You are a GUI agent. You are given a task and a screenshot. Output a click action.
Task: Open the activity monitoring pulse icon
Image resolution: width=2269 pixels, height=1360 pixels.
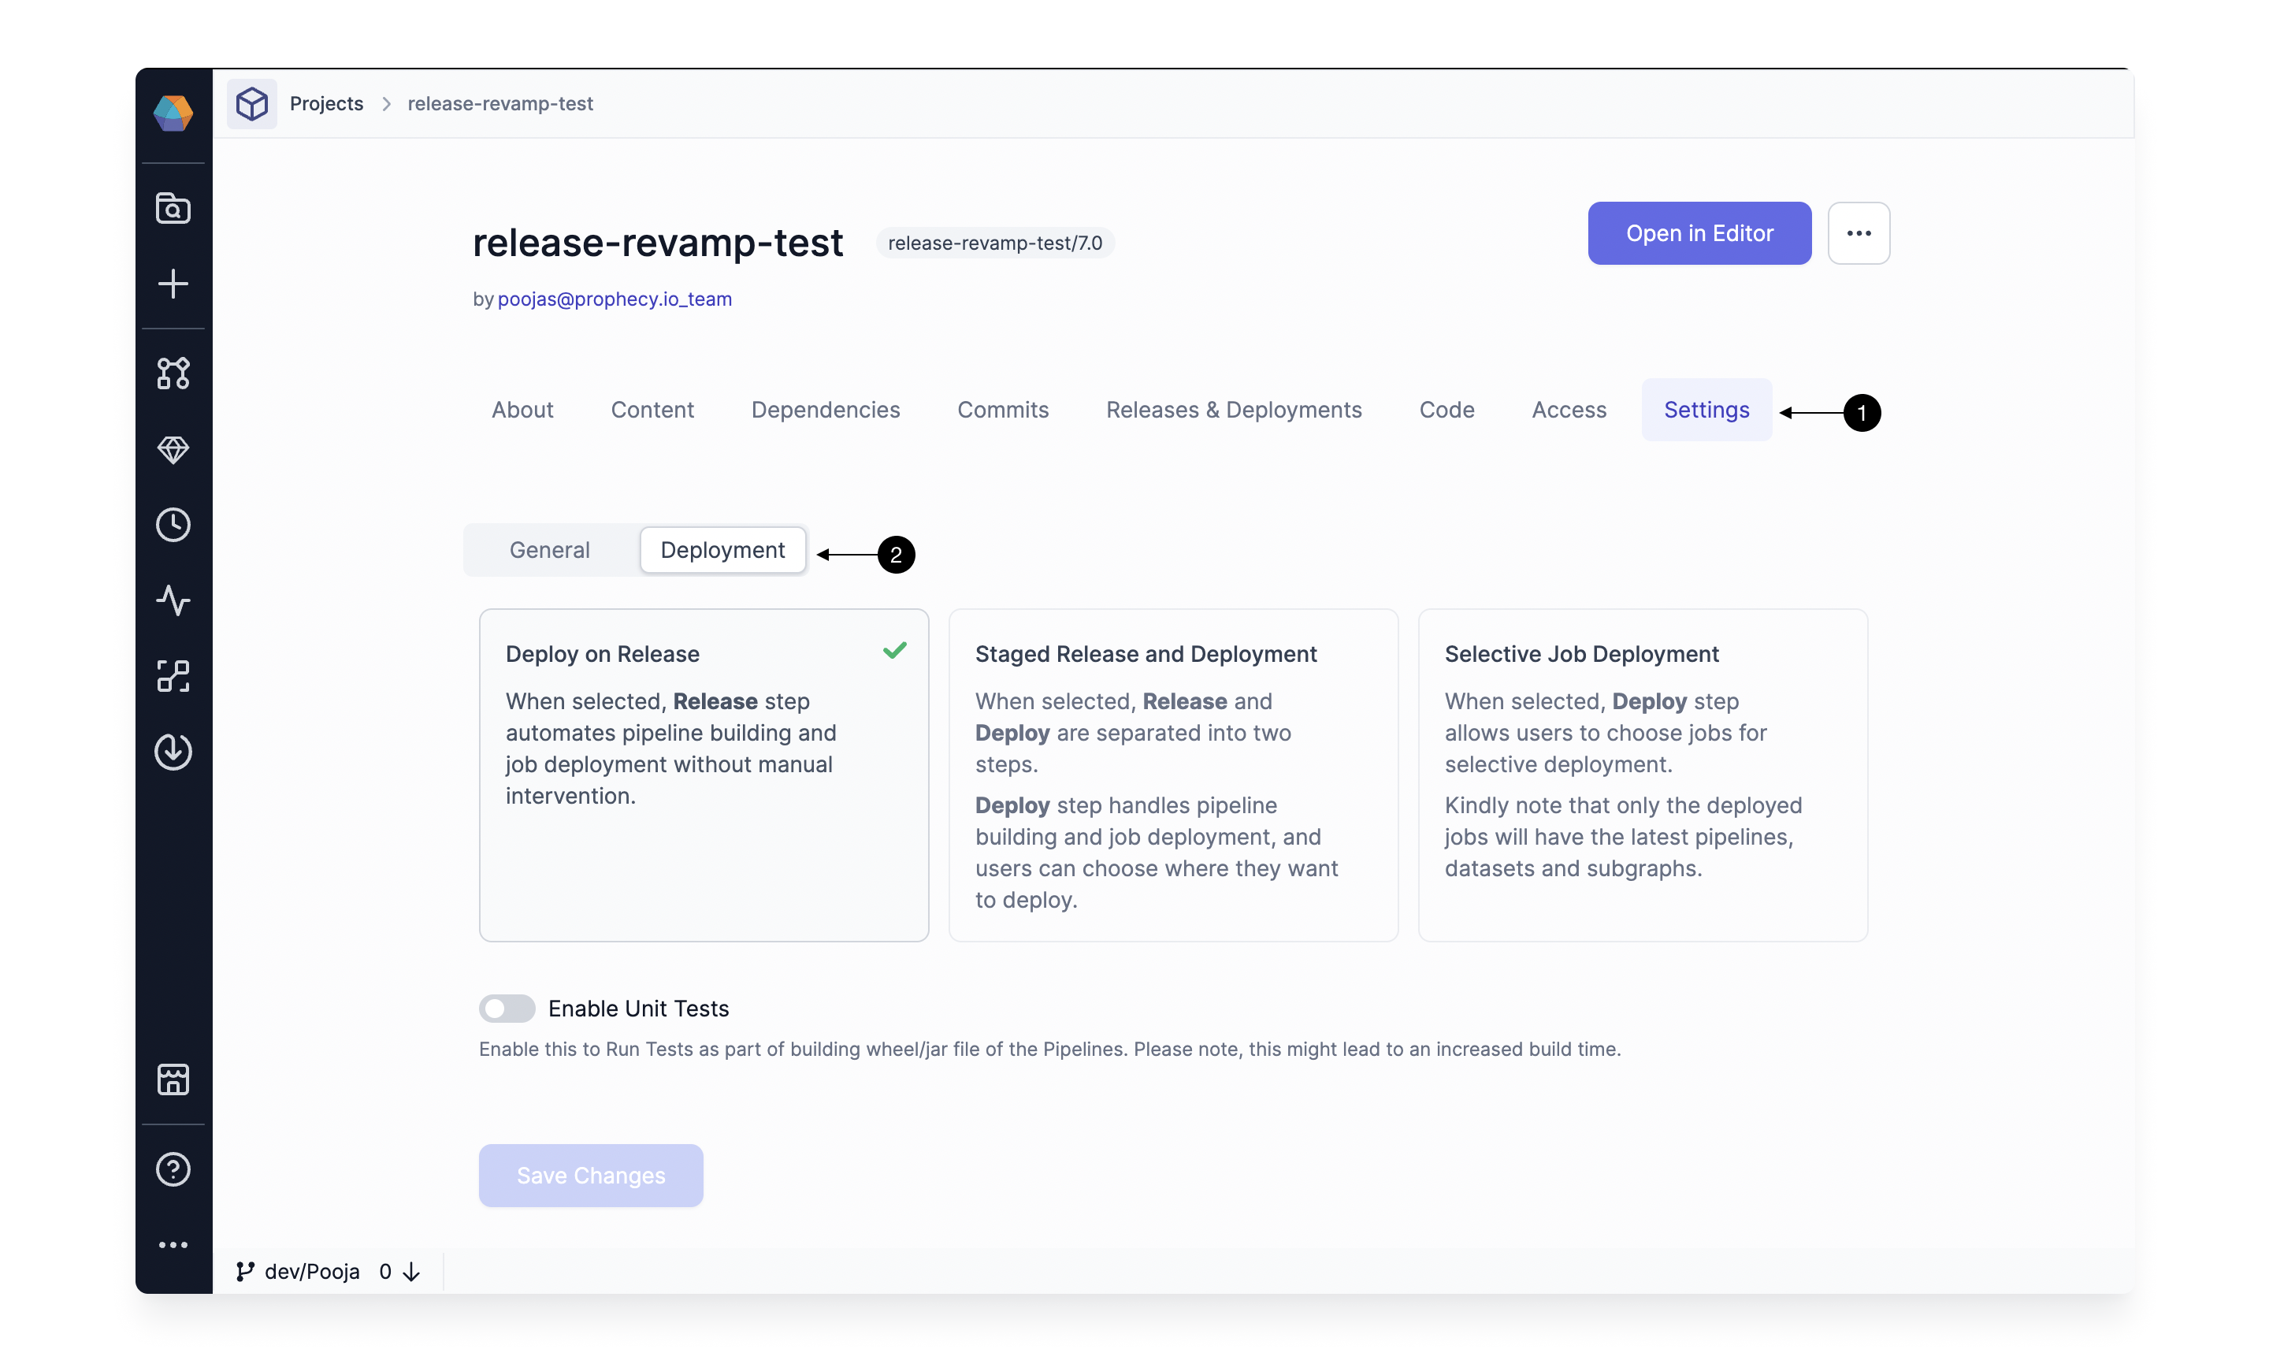[x=173, y=601]
